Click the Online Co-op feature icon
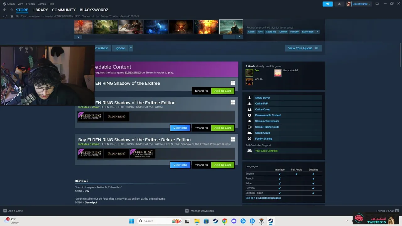Image resolution: width=402 pixels, height=226 pixels. (x=250, y=109)
